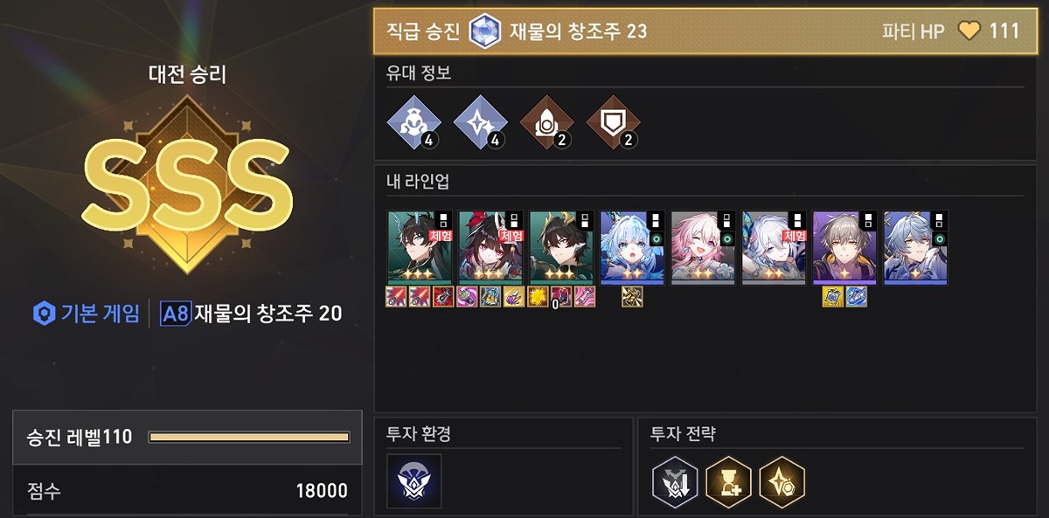This screenshot has height=518, width=1049.
Task: Select the brown shield bond icon
Action: pyautogui.click(x=613, y=126)
